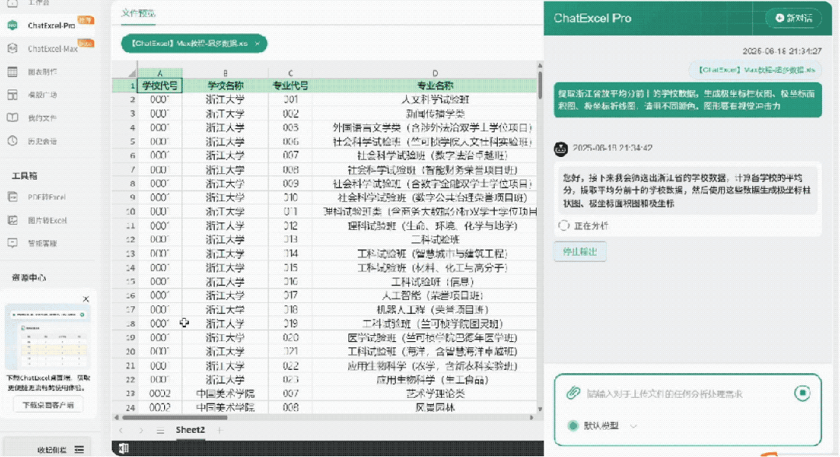The image size is (840, 457).
Task: Click the PDF转Excel tool icon
Action: (12, 197)
